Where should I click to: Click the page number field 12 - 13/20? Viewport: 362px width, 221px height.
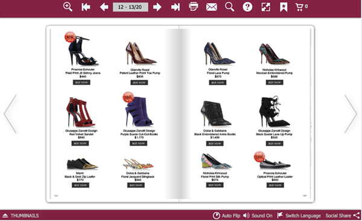click(130, 7)
